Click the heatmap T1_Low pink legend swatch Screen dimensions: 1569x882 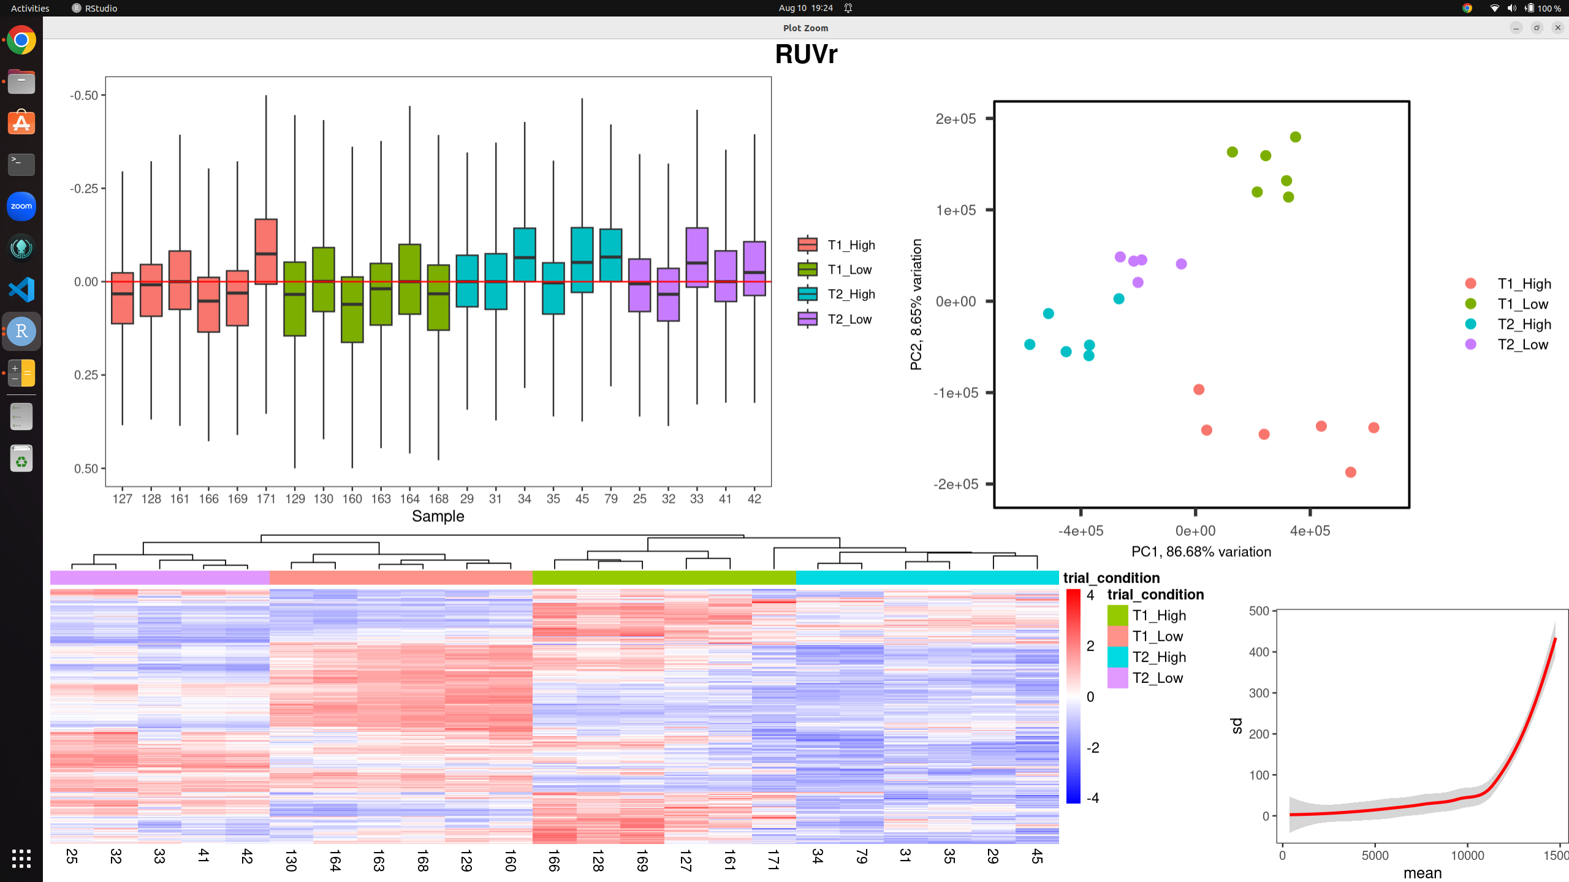1117,636
